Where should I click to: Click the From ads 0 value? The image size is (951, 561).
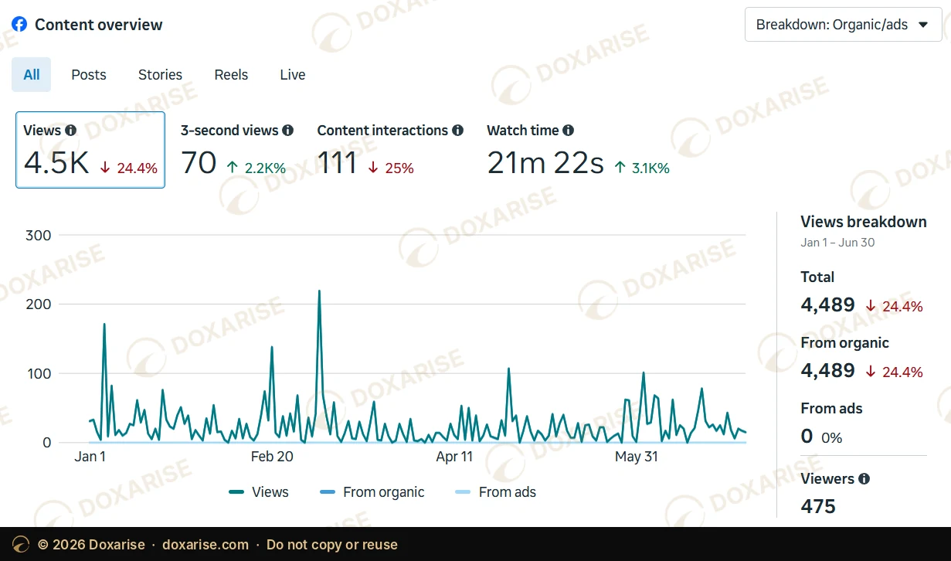coord(807,437)
